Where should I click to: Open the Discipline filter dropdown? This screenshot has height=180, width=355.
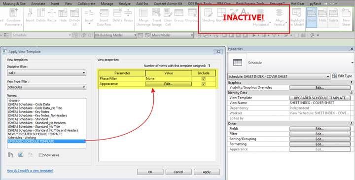[x=46, y=73]
